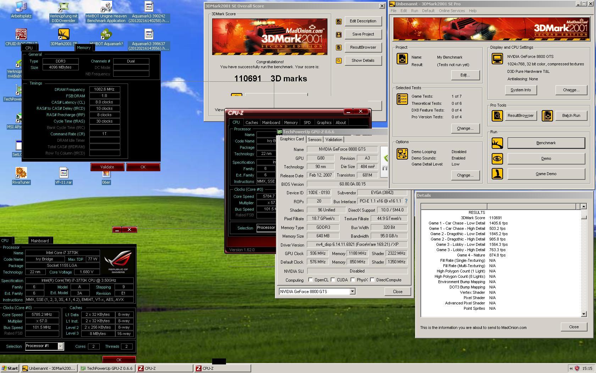Click Details list scrollbar down arrow
The image size is (596, 373).
(x=584, y=314)
